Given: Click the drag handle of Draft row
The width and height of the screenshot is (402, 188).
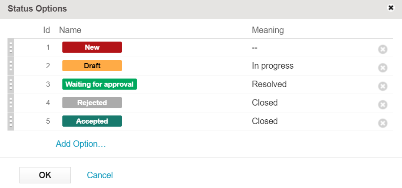Looking at the screenshot, I should coord(11,66).
